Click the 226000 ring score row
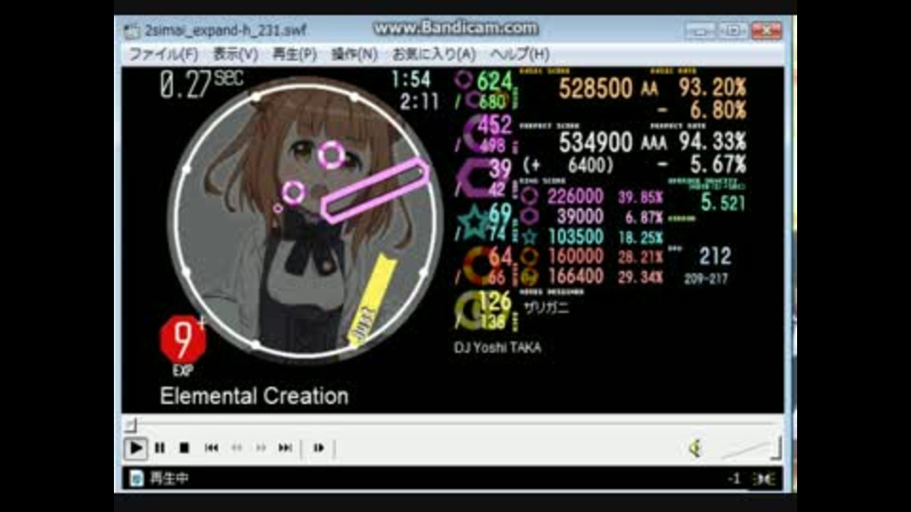This screenshot has height=512, width=911. click(x=591, y=197)
